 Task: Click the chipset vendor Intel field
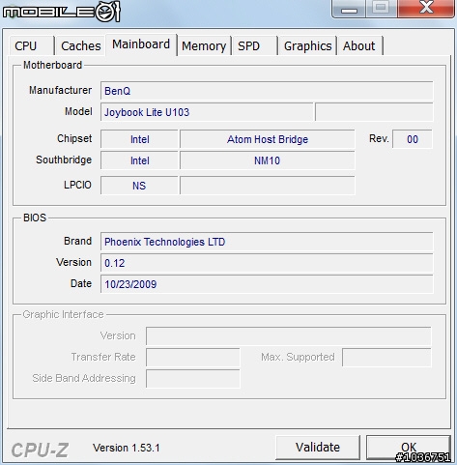[139, 139]
